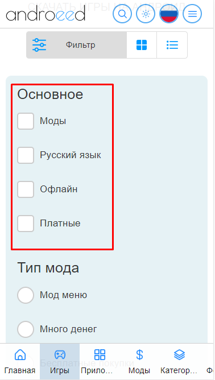The width and height of the screenshot is (215, 380).
Task: Open the Моды dollar tab
Action: [x=139, y=361]
